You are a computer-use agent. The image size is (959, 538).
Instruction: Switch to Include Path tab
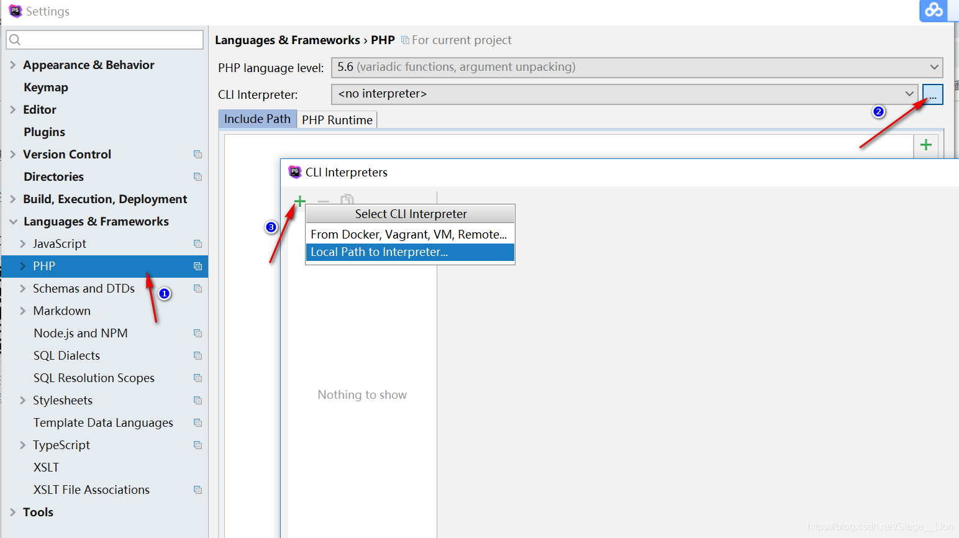(257, 119)
